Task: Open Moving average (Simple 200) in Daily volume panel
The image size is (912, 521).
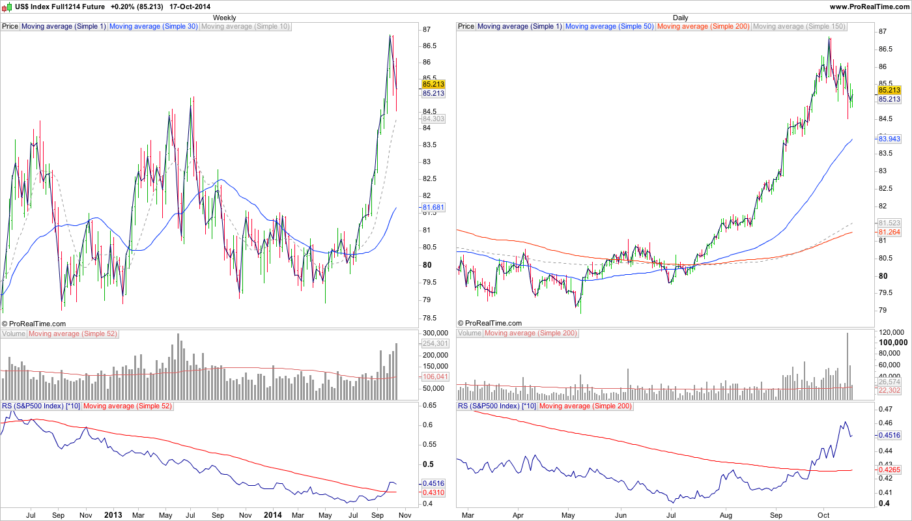Action: click(531, 333)
